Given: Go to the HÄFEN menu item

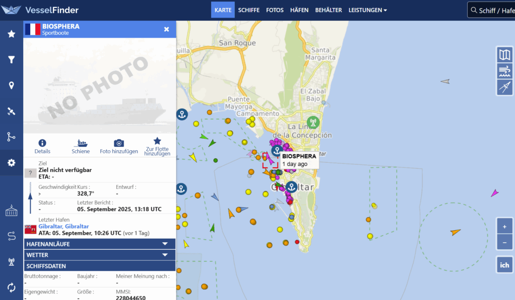Looking at the screenshot, I should point(299,10).
